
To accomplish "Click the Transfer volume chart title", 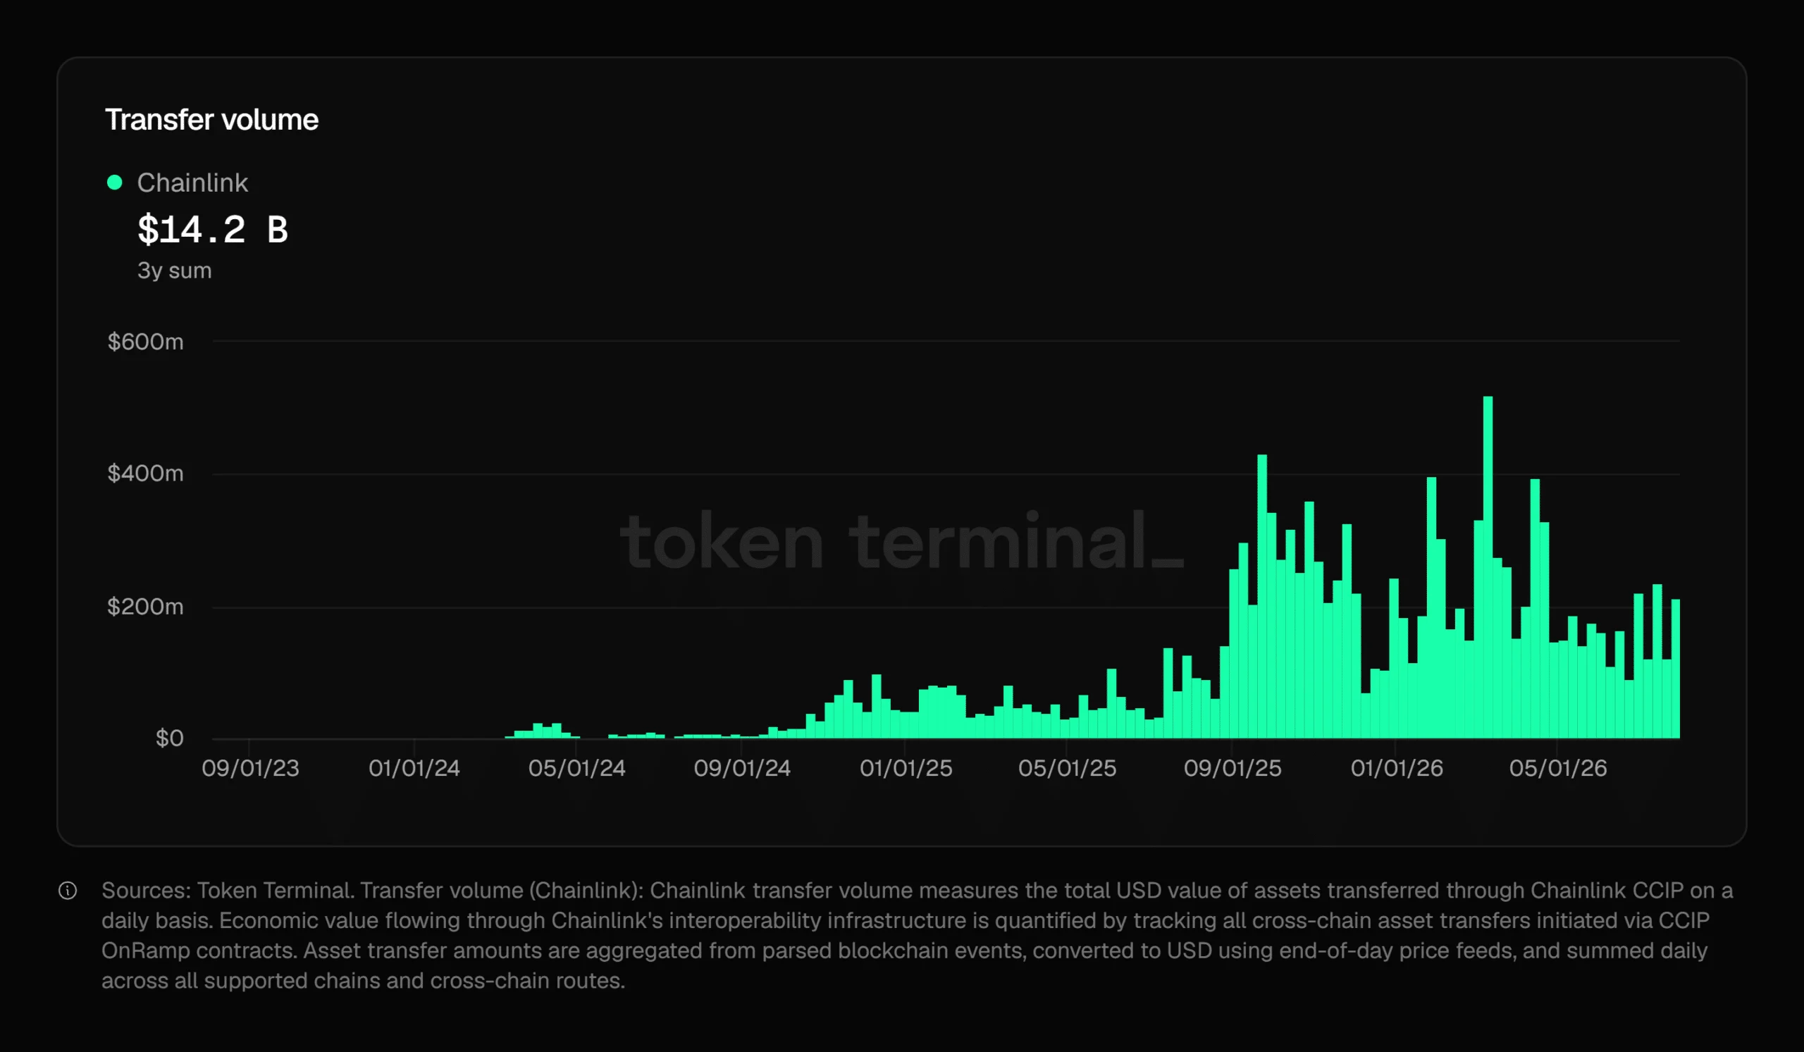I will (212, 120).
